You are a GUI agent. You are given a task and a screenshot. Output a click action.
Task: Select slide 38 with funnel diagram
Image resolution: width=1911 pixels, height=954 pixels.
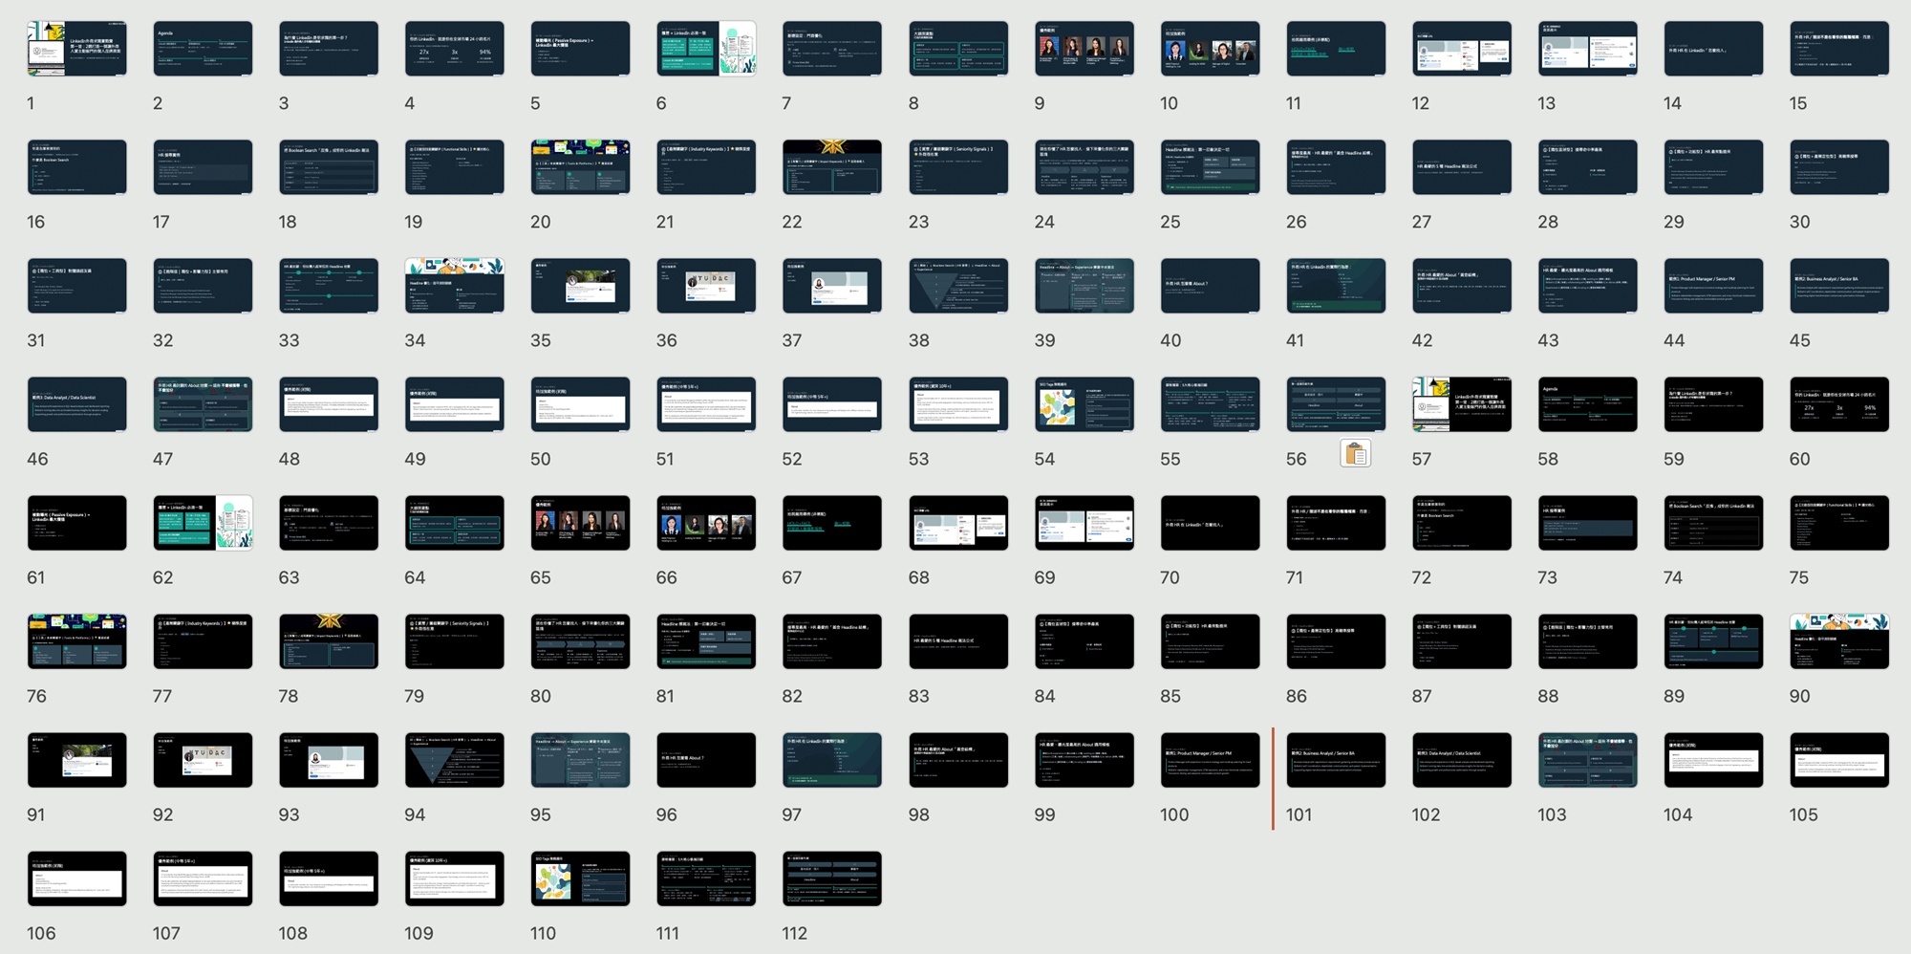pos(957,286)
